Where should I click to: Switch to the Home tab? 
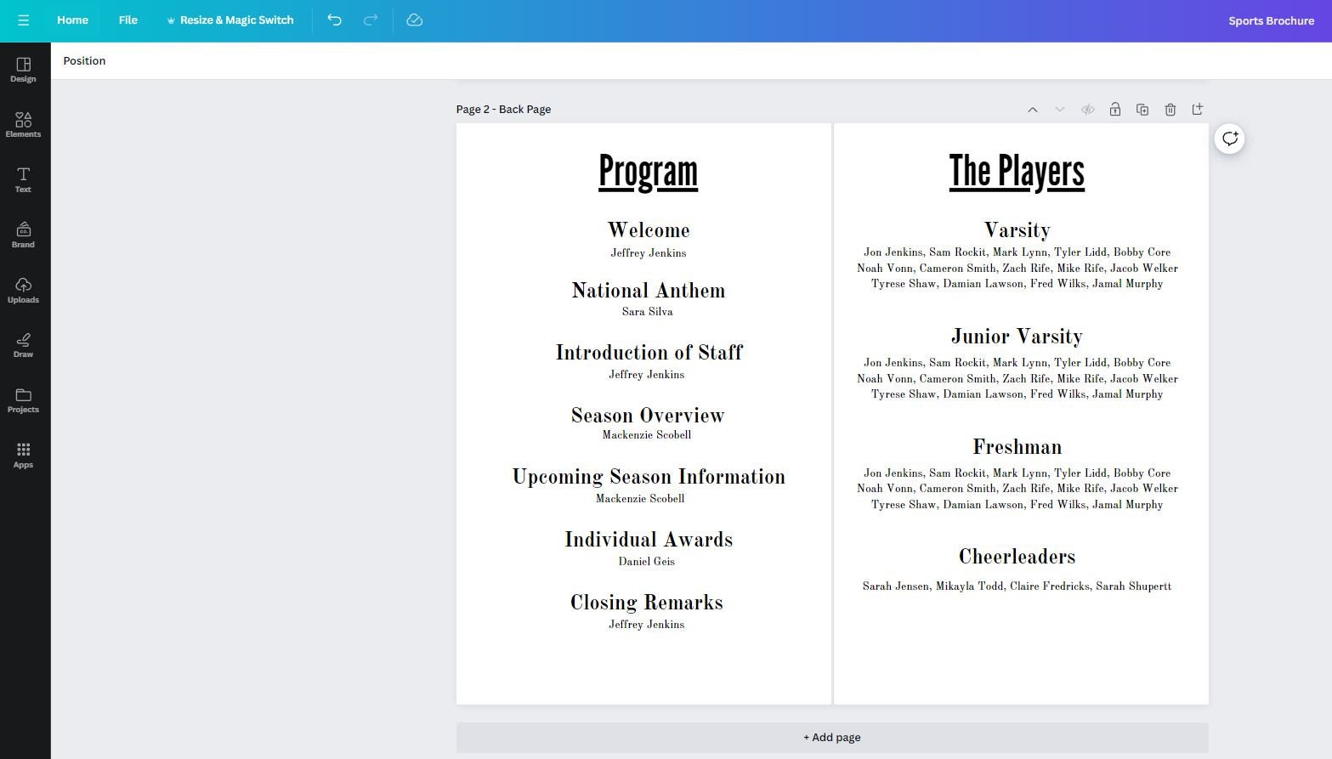coord(72,20)
